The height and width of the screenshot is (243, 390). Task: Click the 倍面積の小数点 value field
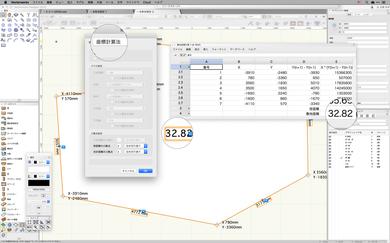tap(119, 146)
